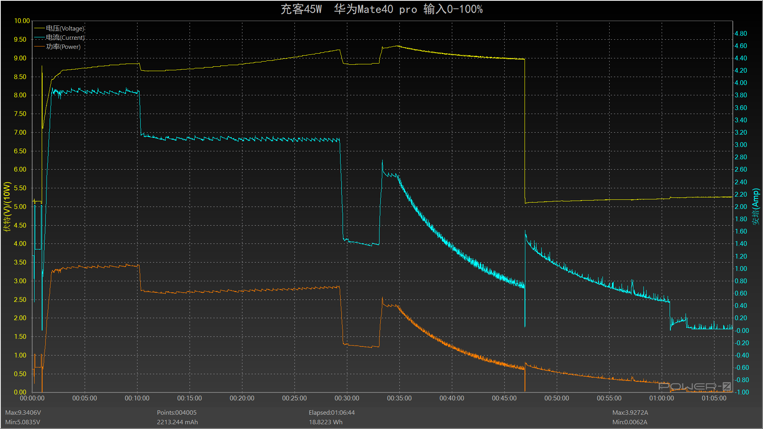
Task: Click the 4.80 right axis value
Action: [x=741, y=34]
